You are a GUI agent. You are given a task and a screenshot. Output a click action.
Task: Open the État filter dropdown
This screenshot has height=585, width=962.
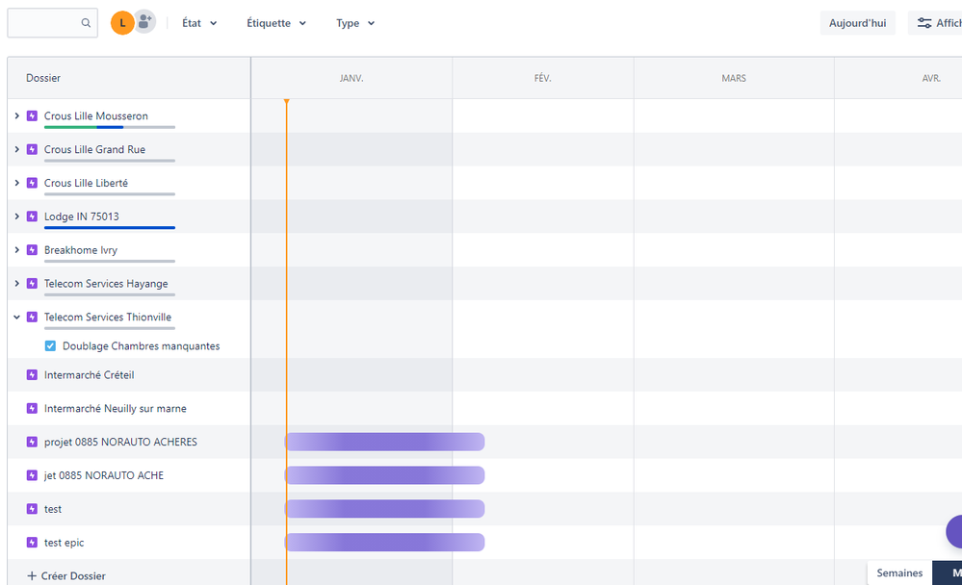(x=198, y=22)
